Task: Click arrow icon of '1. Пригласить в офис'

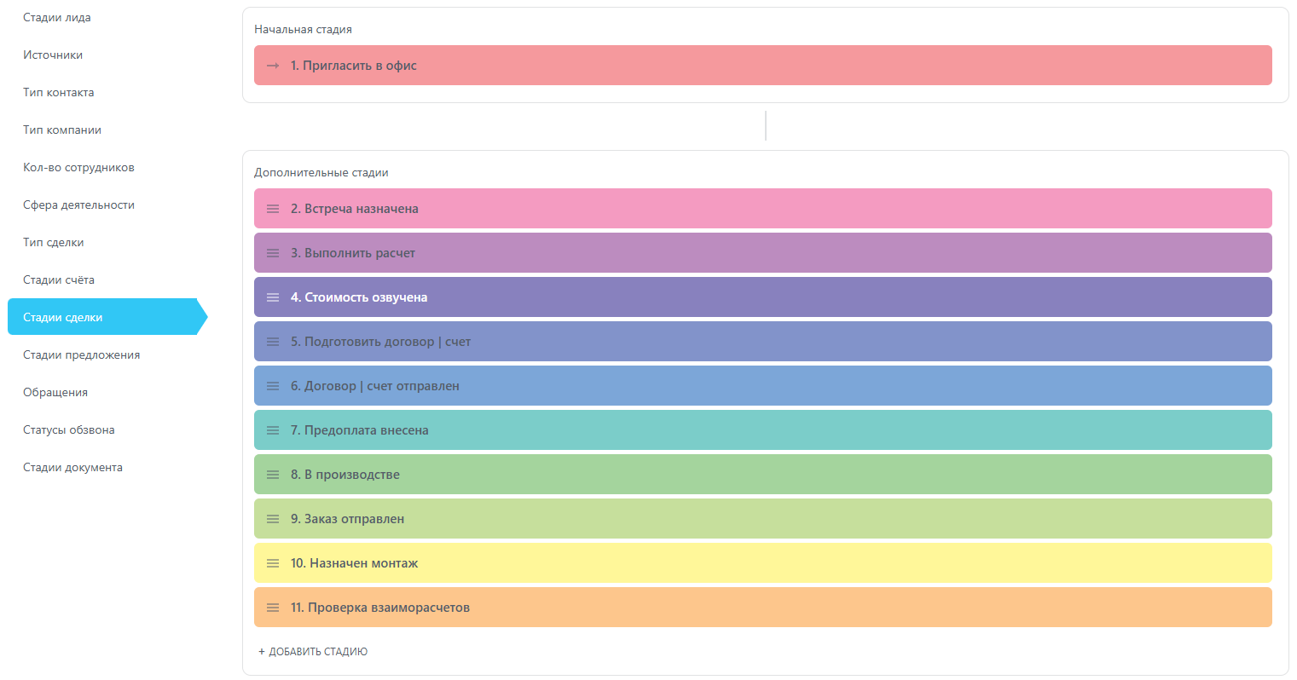Action: [x=273, y=66]
